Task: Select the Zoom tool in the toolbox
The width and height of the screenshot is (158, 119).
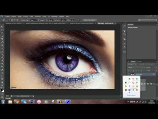Action: point(2,85)
